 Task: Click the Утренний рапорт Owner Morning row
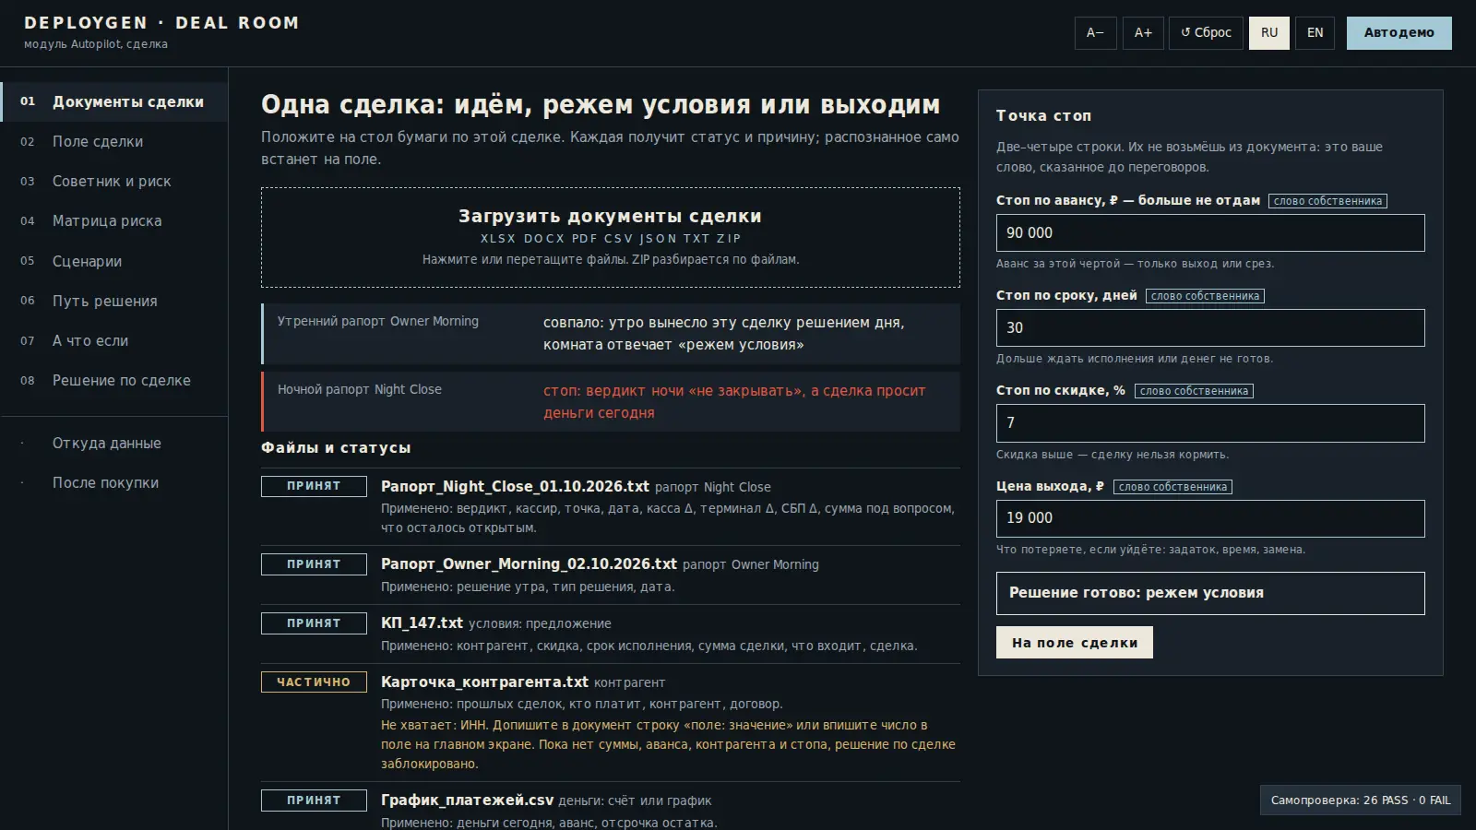click(611, 334)
